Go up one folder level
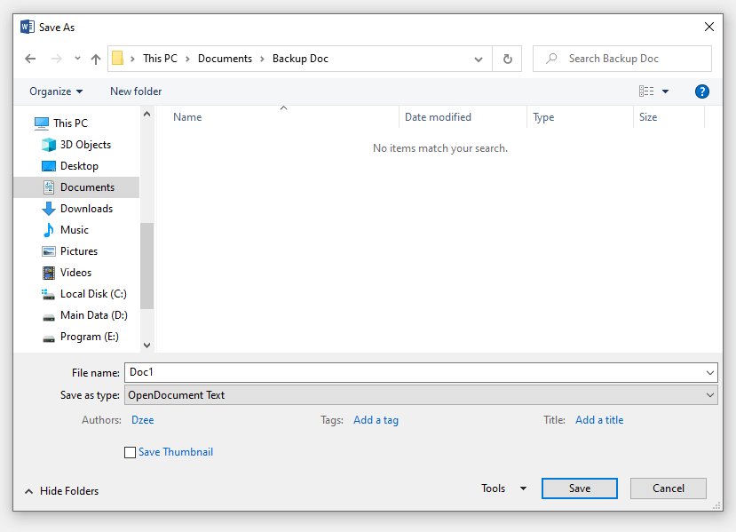 [x=96, y=59]
